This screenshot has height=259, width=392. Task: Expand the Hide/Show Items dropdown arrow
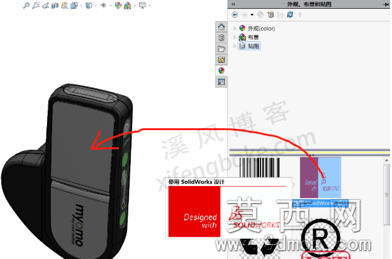111,6
